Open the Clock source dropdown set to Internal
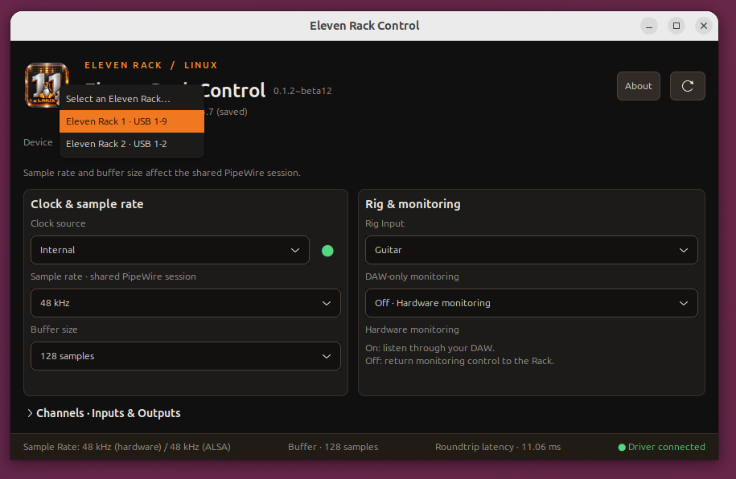 (x=170, y=250)
